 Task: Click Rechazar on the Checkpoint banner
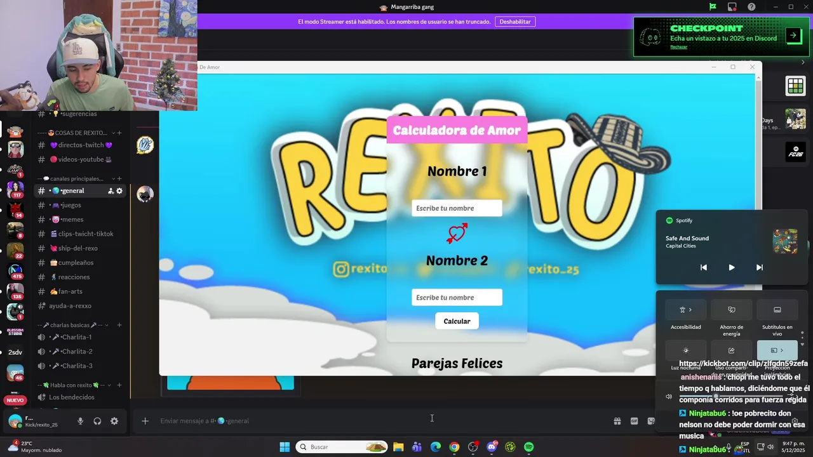pyautogui.click(x=678, y=47)
